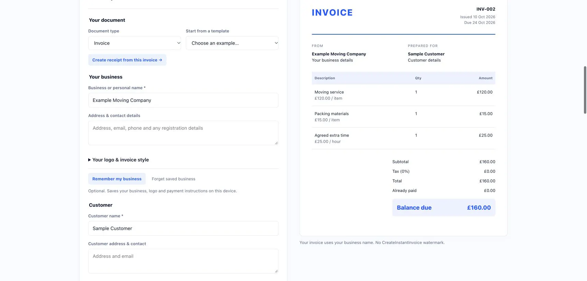The height and width of the screenshot is (281, 587).
Task: Click the business Address & contact details textarea
Action: pos(183,133)
